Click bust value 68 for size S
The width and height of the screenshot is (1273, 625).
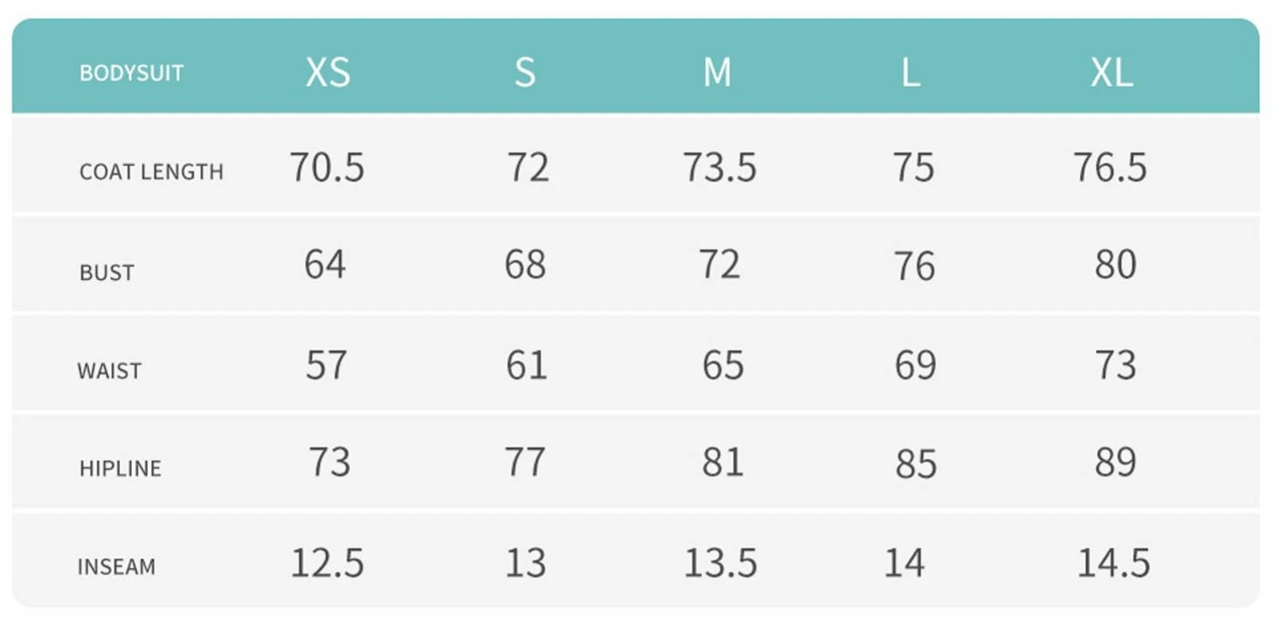525,265
